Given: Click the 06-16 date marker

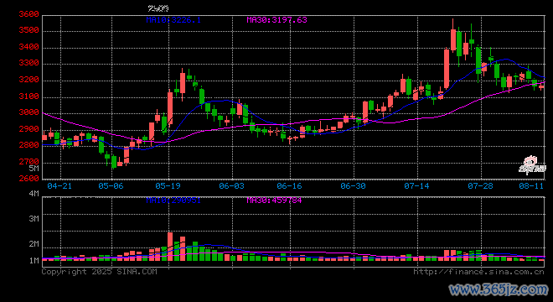Looking at the screenshot, I should (289, 185).
